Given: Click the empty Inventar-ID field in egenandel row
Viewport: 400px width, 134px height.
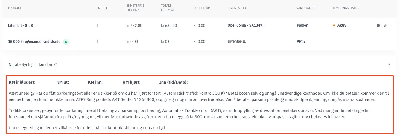Looking at the screenshot, I should pos(237,42).
